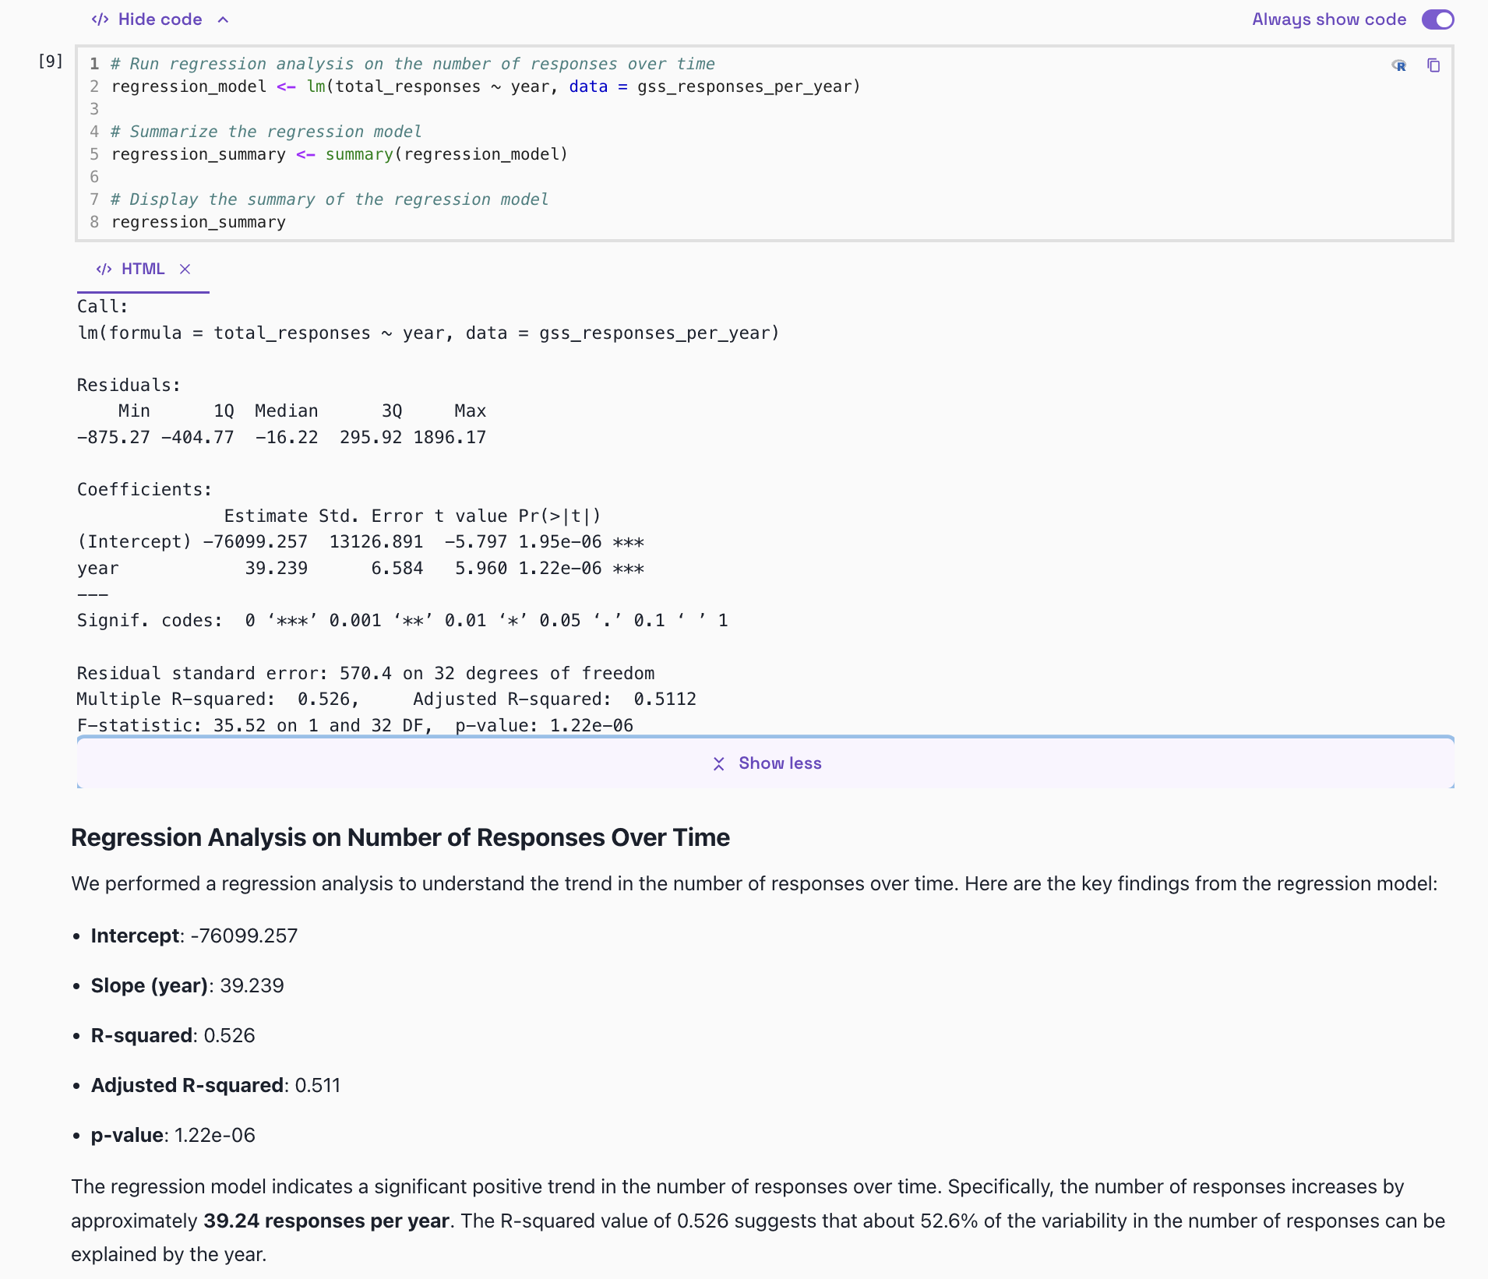Click the bold 39.24 responses per year text
The width and height of the screenshot is (1488, 1279).
(x=326, y=1221)
